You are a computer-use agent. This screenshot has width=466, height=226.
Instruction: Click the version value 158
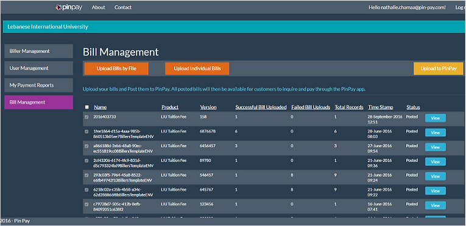click(x=203, y=117)
